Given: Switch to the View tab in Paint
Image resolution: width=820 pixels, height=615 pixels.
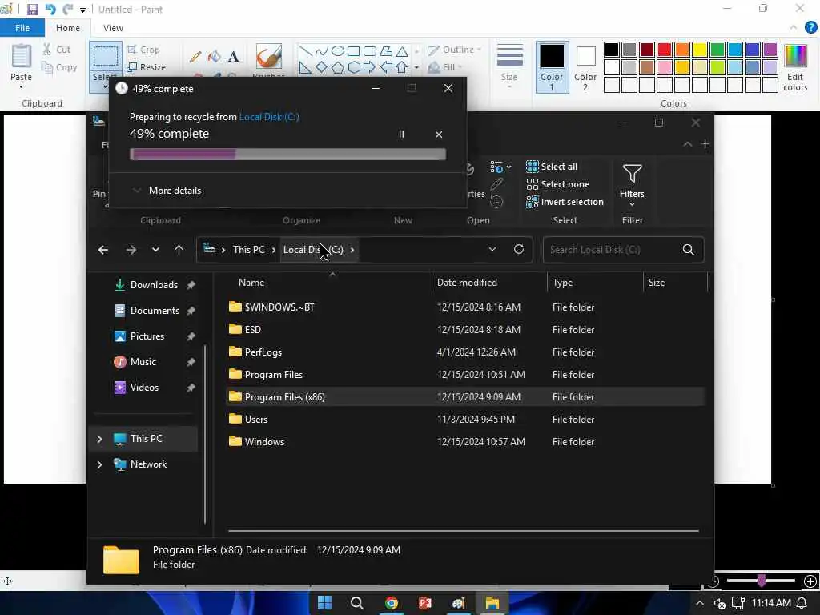Looking at the screenshot, I should click(113, 28).
